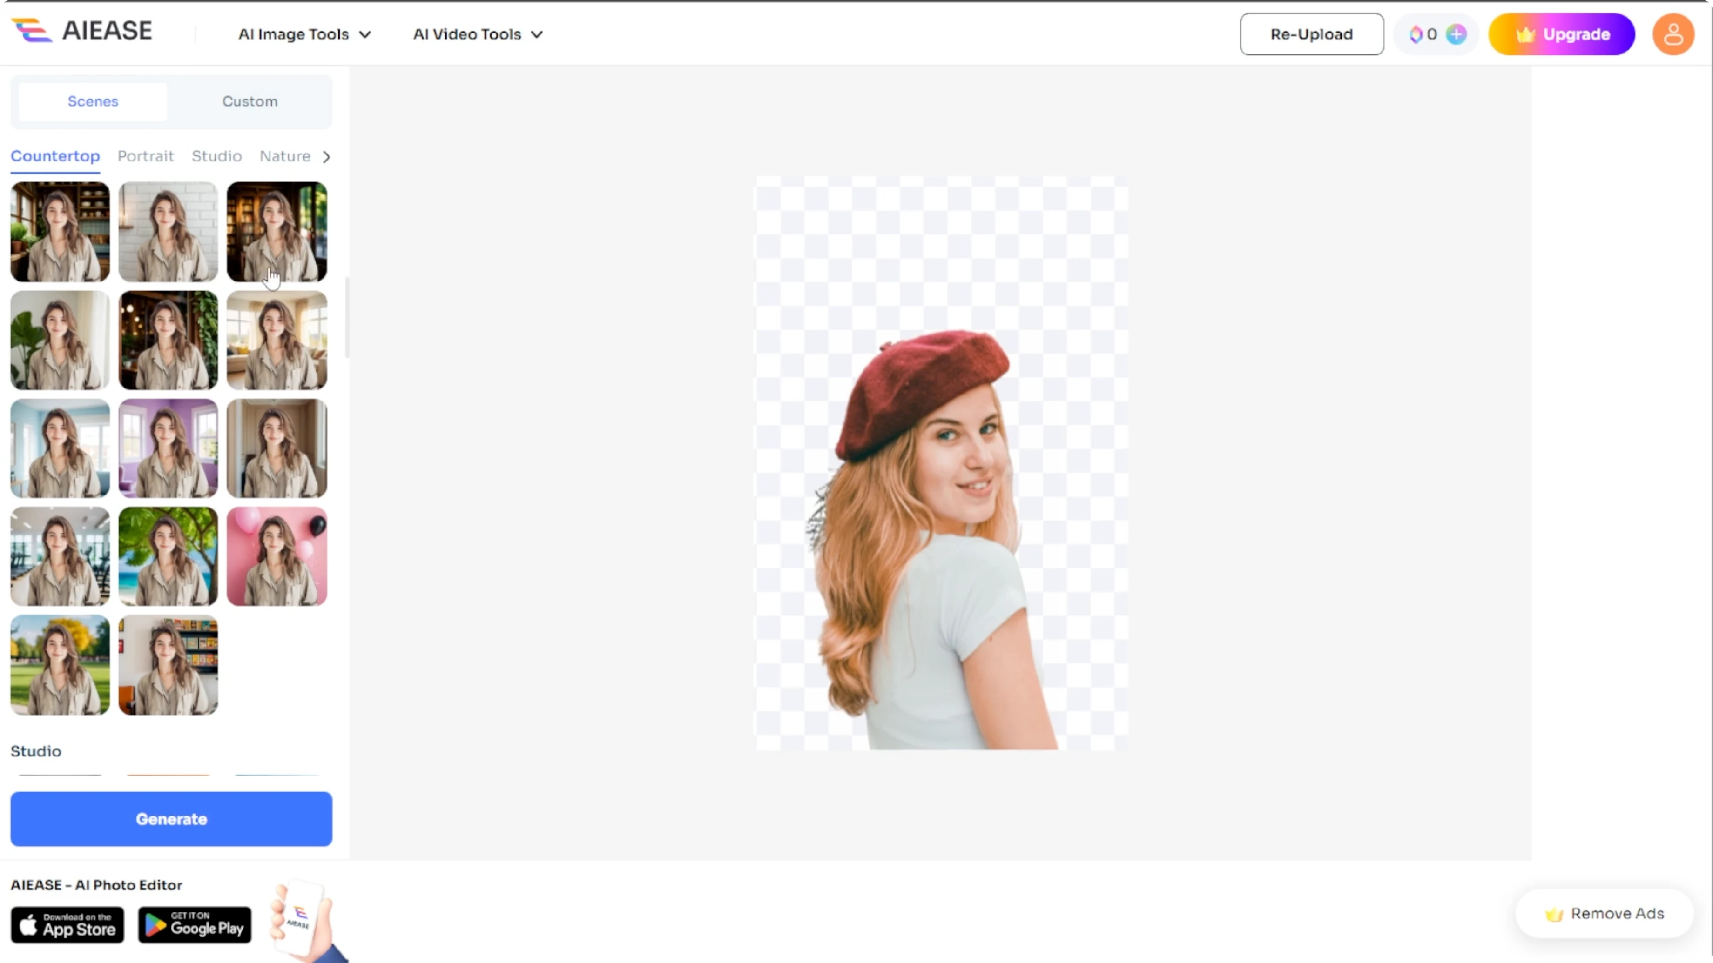Click the plus icon to add credits
This screenshot has height=963, width=1713.
[x=1456, y=34]
